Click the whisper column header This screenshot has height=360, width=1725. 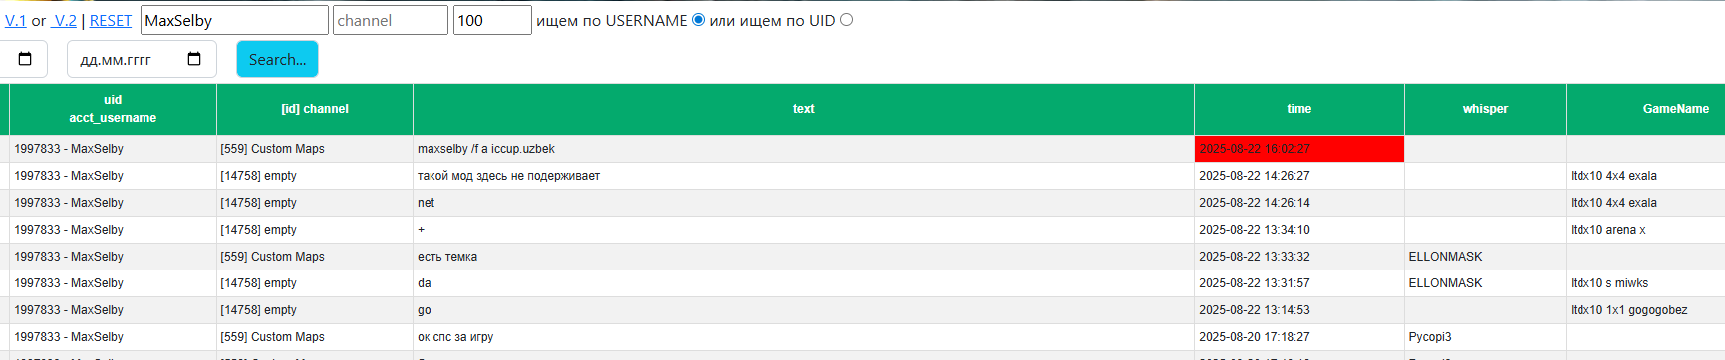pyautogui.click(x=1485, y=109)
